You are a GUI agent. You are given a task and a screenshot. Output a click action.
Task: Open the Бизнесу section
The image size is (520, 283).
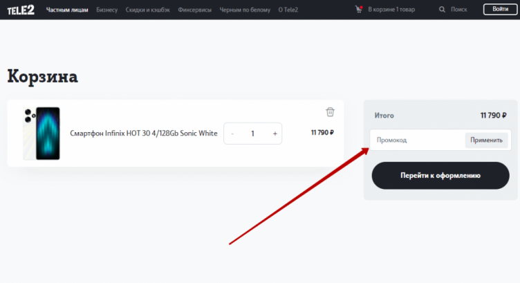point(107,10)
